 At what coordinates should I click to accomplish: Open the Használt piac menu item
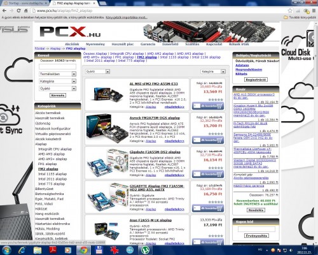(x=123, y=44)
